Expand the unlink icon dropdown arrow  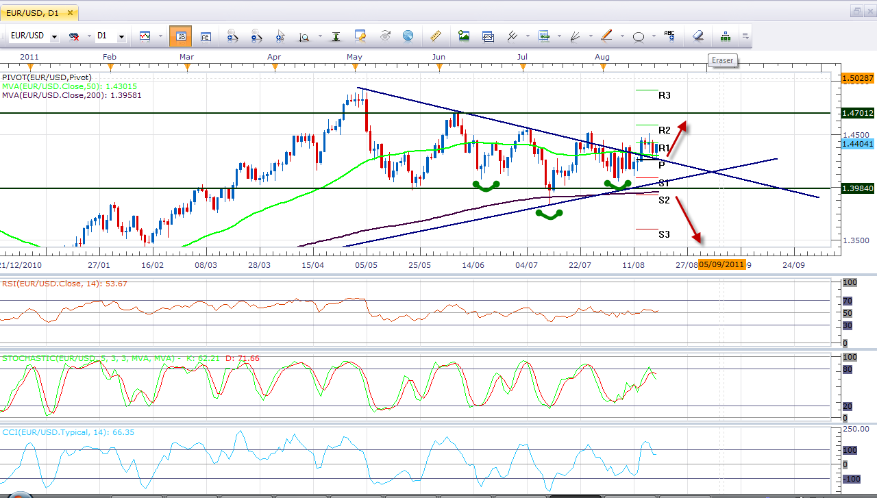88,36
